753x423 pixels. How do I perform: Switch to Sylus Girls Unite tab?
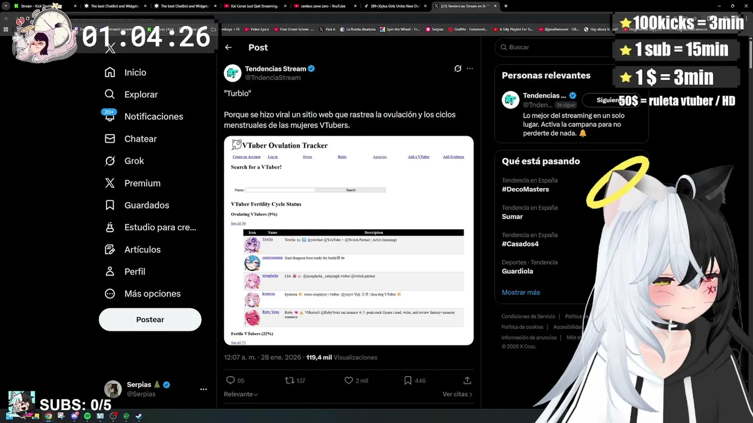tap(395, 6)
